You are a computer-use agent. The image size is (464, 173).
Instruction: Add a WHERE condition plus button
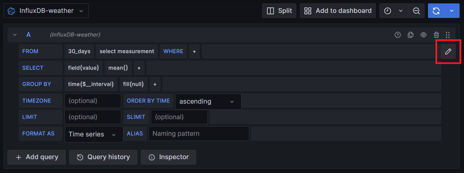point(194,51)
